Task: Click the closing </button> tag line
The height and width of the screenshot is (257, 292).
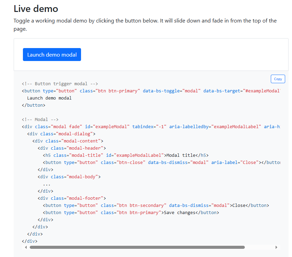Action: (34, 105)
